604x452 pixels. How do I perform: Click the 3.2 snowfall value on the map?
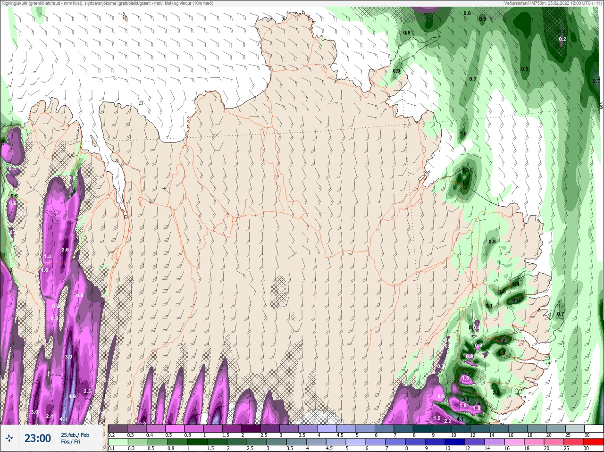click(502, 341)
